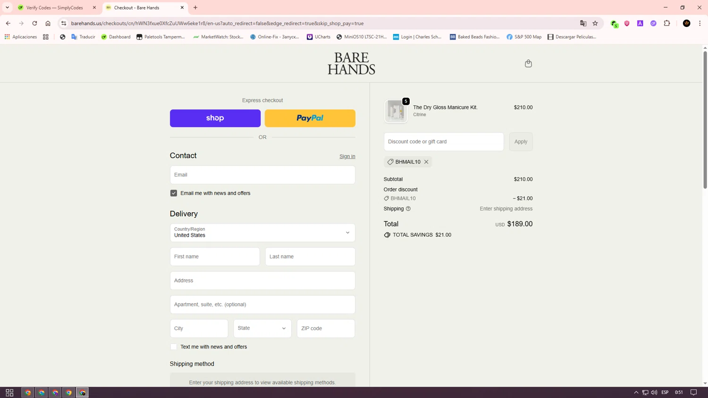Open the State dropdown

[x=262, y=328]
